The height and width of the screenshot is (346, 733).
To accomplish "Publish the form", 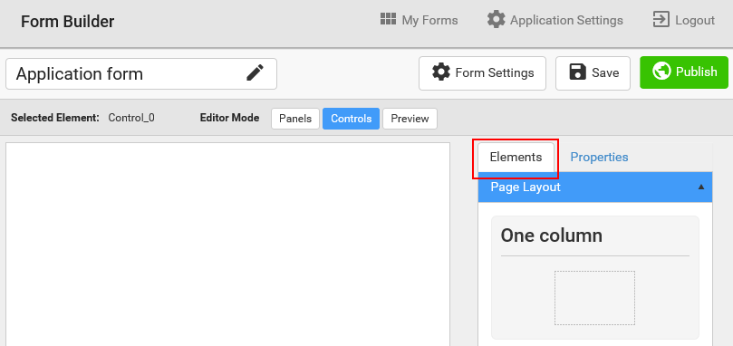I will 684,72.
